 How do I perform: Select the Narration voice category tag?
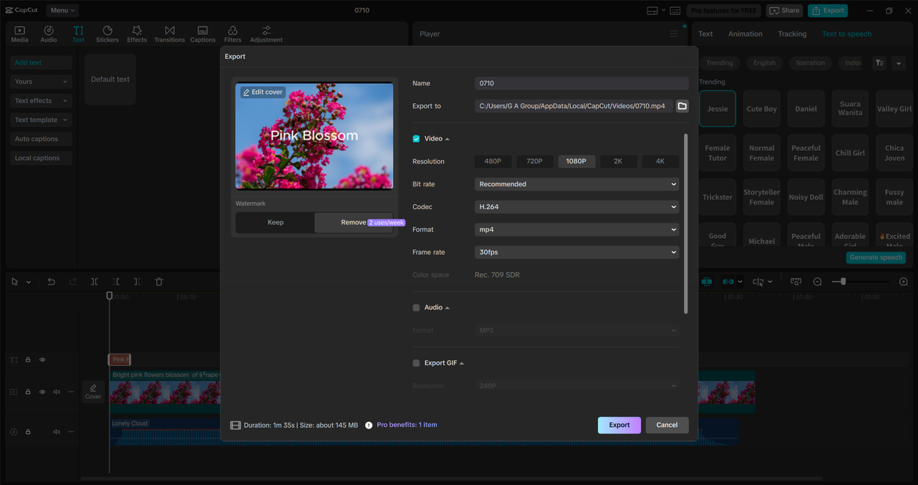810,63
